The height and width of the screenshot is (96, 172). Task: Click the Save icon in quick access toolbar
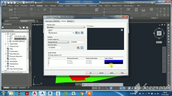15,3
